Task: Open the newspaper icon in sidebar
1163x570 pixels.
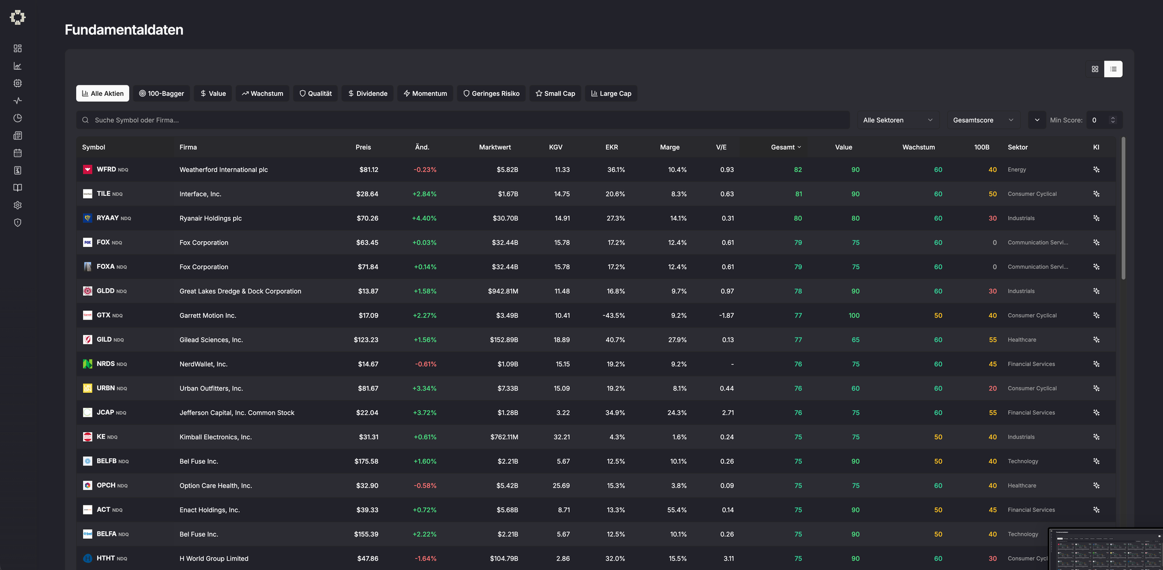Action: tap(17, 135)
